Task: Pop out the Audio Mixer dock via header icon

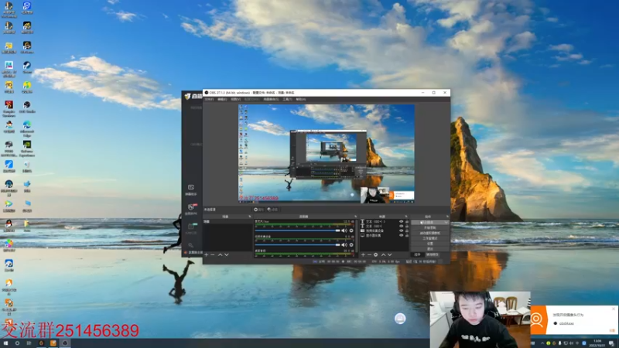Action: click(355, 217)
